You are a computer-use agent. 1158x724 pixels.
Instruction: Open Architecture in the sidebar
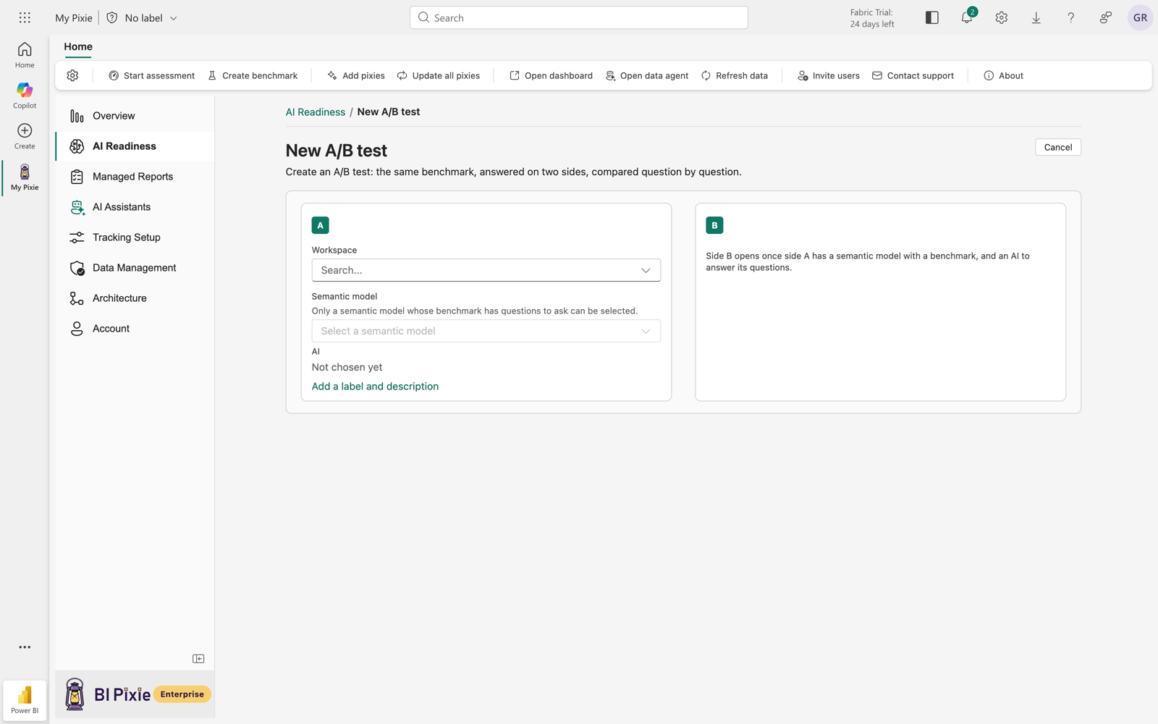[135, 298]
